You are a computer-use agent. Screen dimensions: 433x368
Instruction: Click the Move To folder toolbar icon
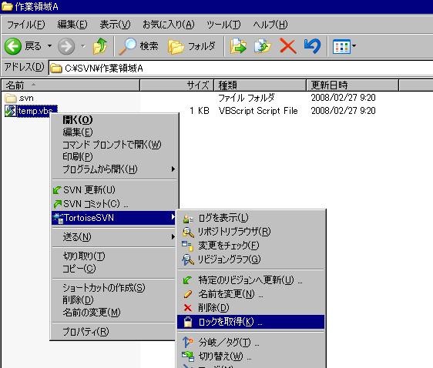(x=238, y=46)
